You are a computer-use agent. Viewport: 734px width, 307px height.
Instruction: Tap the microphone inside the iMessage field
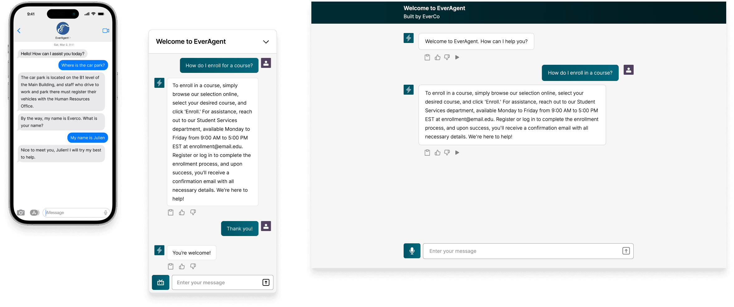106,213
